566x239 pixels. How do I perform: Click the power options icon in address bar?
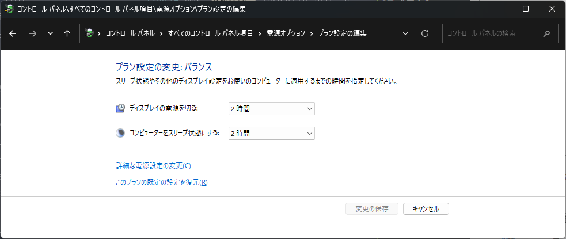pos(89,33)
